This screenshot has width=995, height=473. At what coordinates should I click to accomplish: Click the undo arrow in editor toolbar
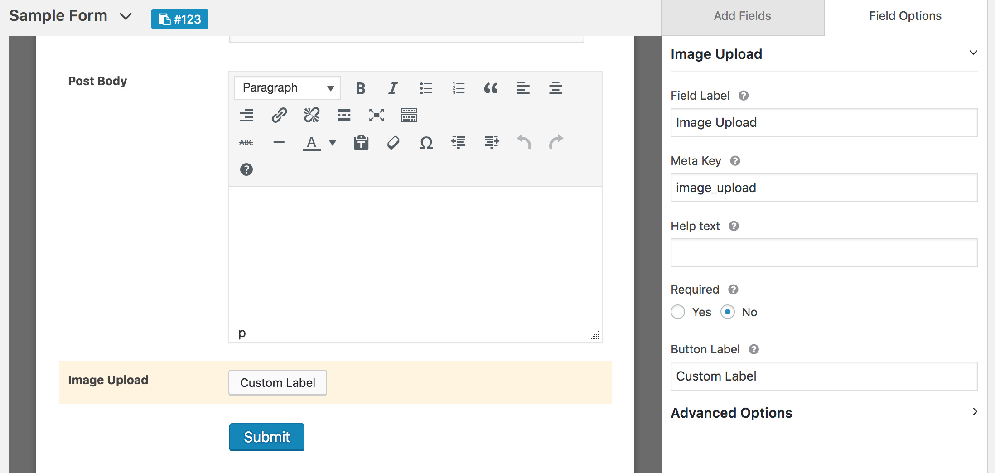coord(524,142)
